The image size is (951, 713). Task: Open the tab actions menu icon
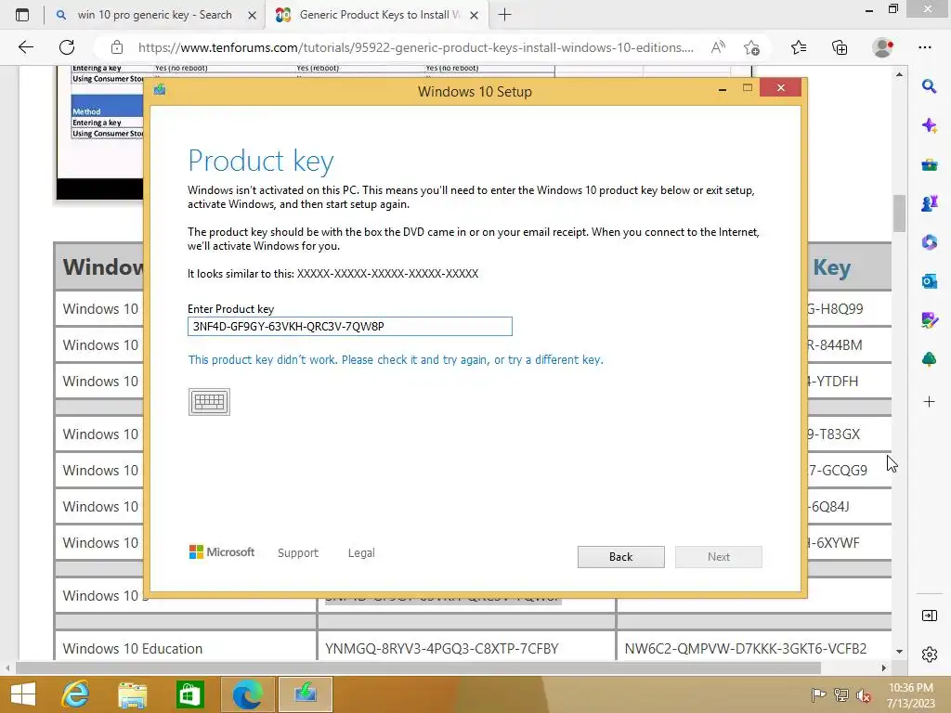pyautogui.click(x=22, y=15)
